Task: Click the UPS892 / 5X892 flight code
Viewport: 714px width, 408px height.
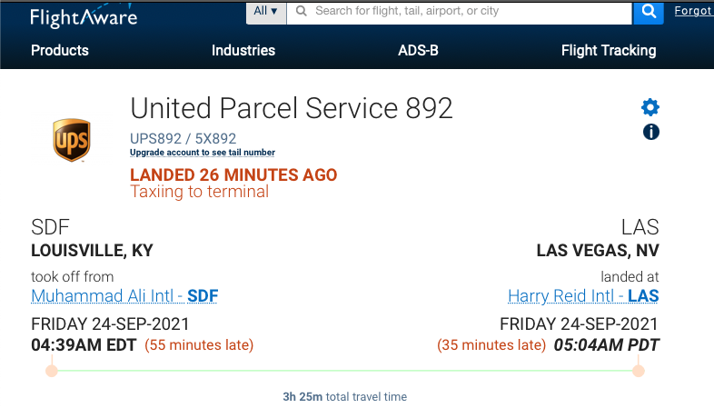Action: click(183, 139)
